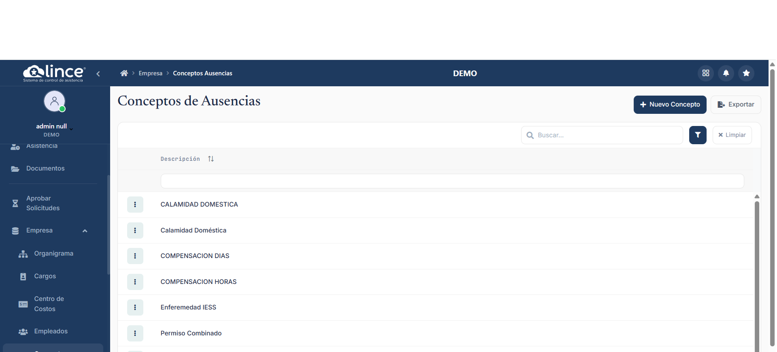Viewport: 777px width, 352px height.
Task: Click the Nuevo Concepto button
Action: tap(670, 105)
